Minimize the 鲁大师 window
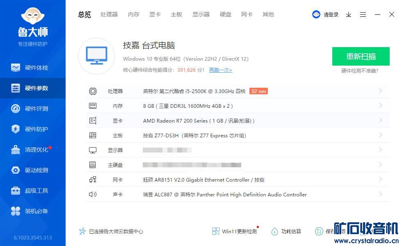 [x=377, y=15]
